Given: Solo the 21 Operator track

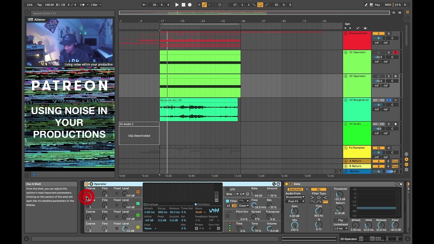Looking at the screenshot, I should tap(389, 53).
